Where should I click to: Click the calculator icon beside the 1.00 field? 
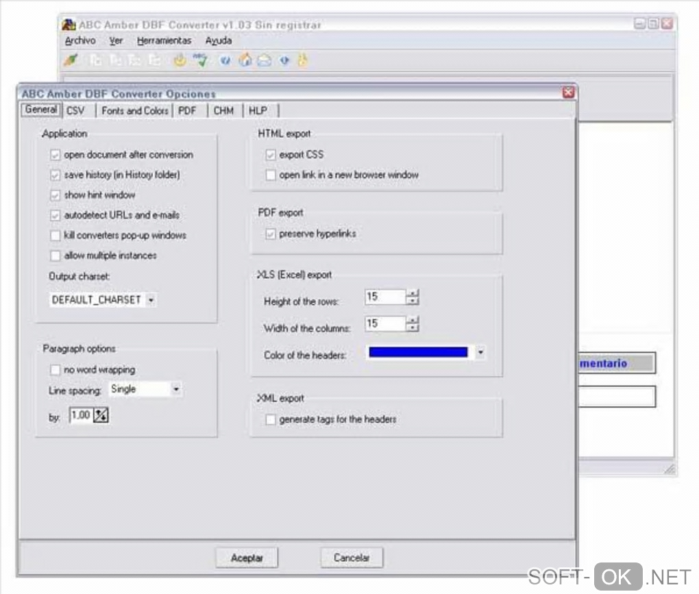pyautogui.click(x=101, y=415)
